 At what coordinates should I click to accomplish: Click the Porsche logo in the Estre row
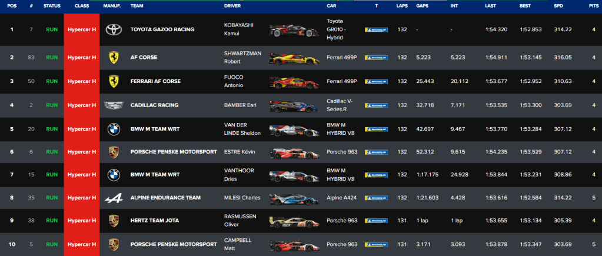point(114,152)
